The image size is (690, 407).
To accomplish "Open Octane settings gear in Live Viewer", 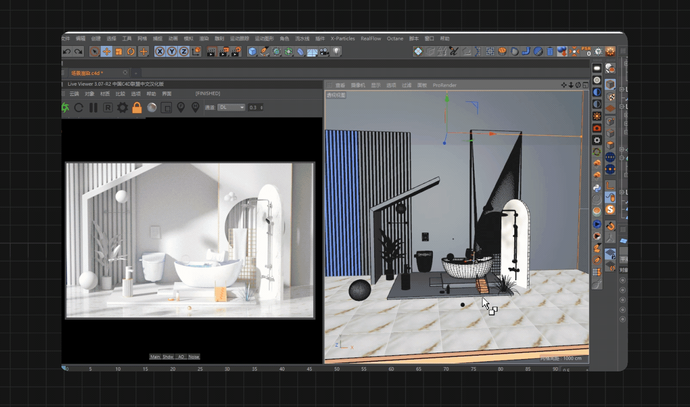I will tap(122, 108).
